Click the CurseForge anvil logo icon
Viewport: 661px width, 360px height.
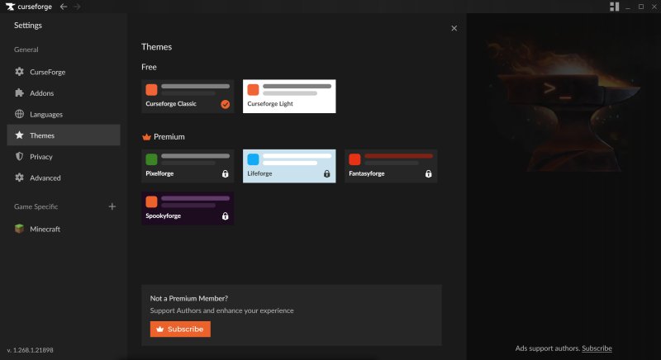tap(10, 7)
